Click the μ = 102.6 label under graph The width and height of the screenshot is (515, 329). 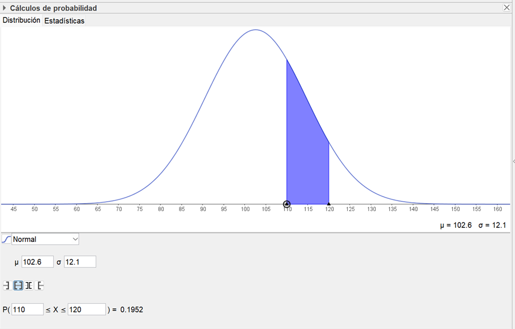(x=456, y=225)
